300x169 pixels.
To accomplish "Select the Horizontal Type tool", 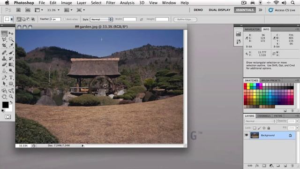I will pyautogui.click(x=11, y=77).
